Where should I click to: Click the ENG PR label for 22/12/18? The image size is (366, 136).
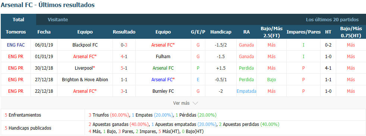pos(16,91)
